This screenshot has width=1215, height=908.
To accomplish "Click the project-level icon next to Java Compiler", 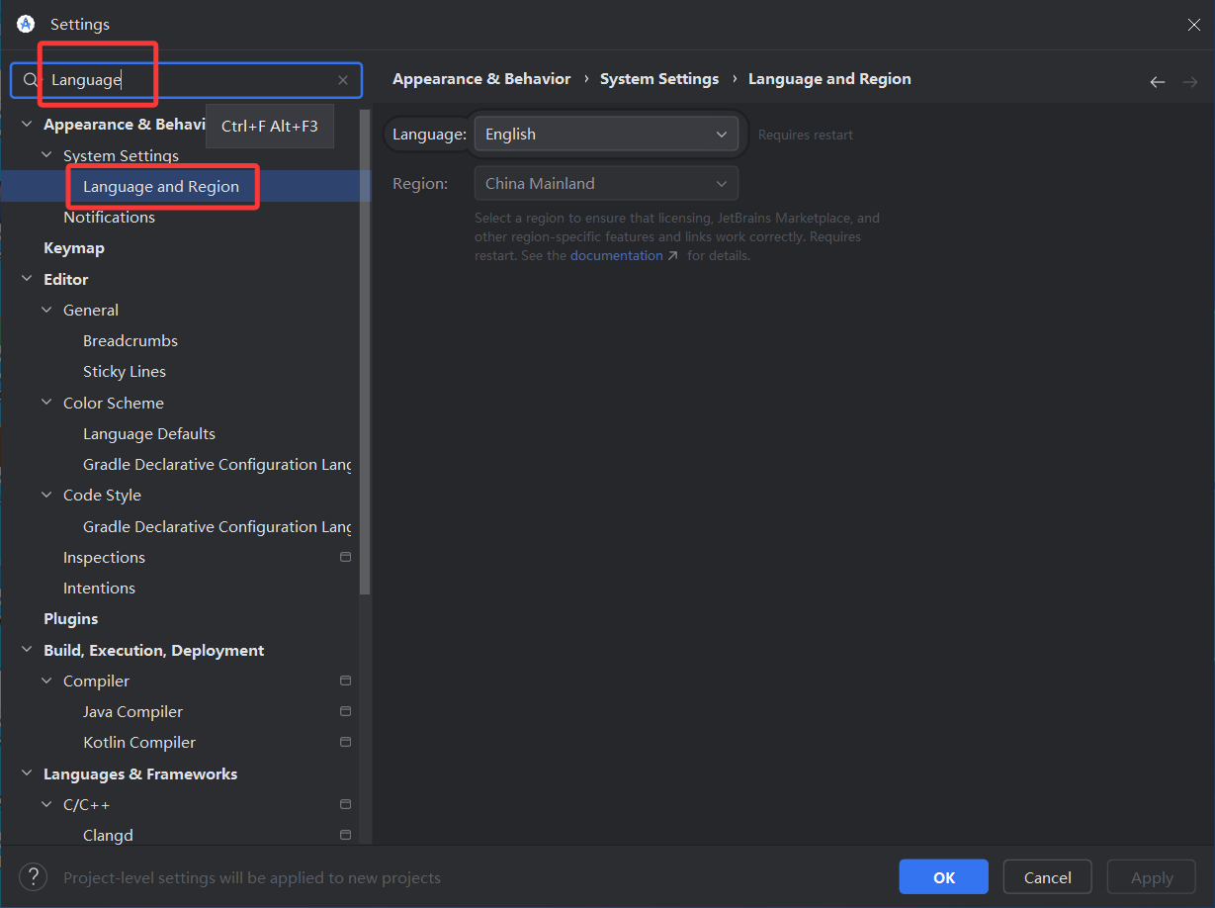I will pyautogui.click(x=345, y=712).
